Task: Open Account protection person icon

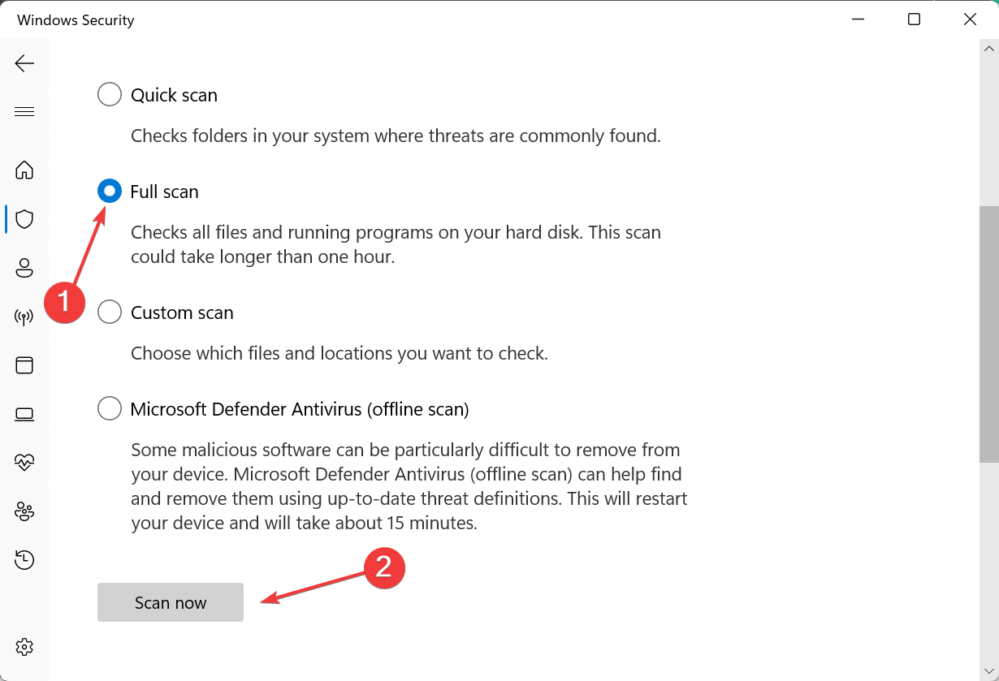Action: 24,268
